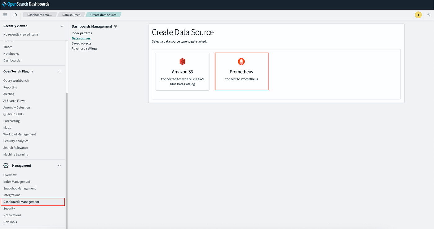
Task: Click the "Dashboards Ma..." breadcrumb
Action: click(x=40, y=15)
